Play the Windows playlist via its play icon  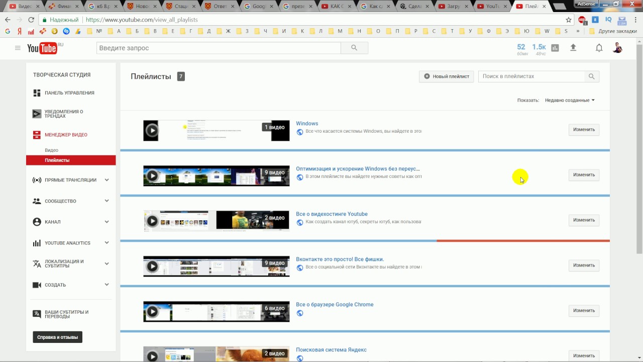click(x=152, y=131)
